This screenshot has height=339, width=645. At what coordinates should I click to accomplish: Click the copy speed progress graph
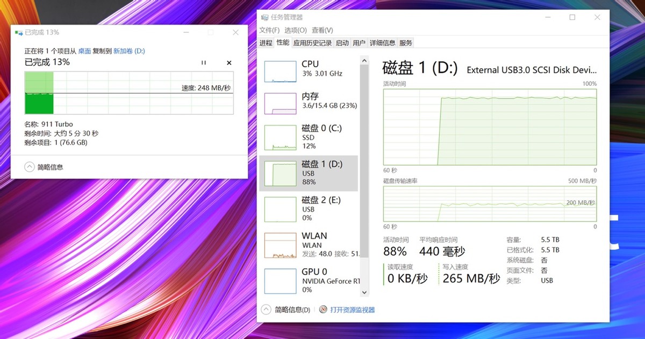coord(129,93)
